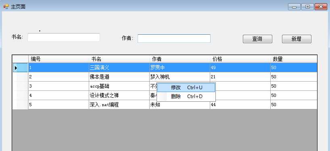Select the number cell 1
Screen dimensions: 330x151
[x=58, y=67]
